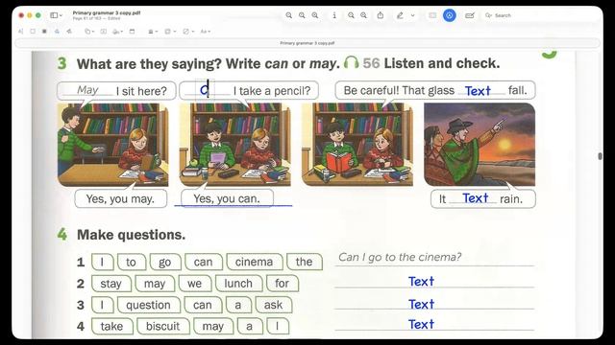Open the sidebar view menu

pyautogui.click(x=56, y=15)
